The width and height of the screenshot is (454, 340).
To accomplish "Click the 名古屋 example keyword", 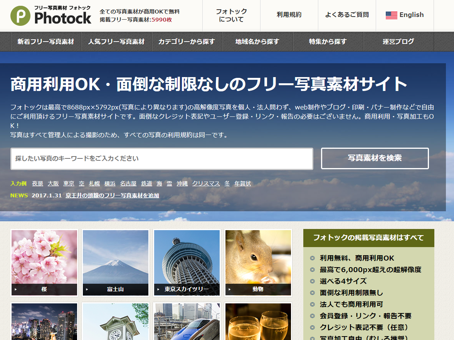I will pos(128,183).
